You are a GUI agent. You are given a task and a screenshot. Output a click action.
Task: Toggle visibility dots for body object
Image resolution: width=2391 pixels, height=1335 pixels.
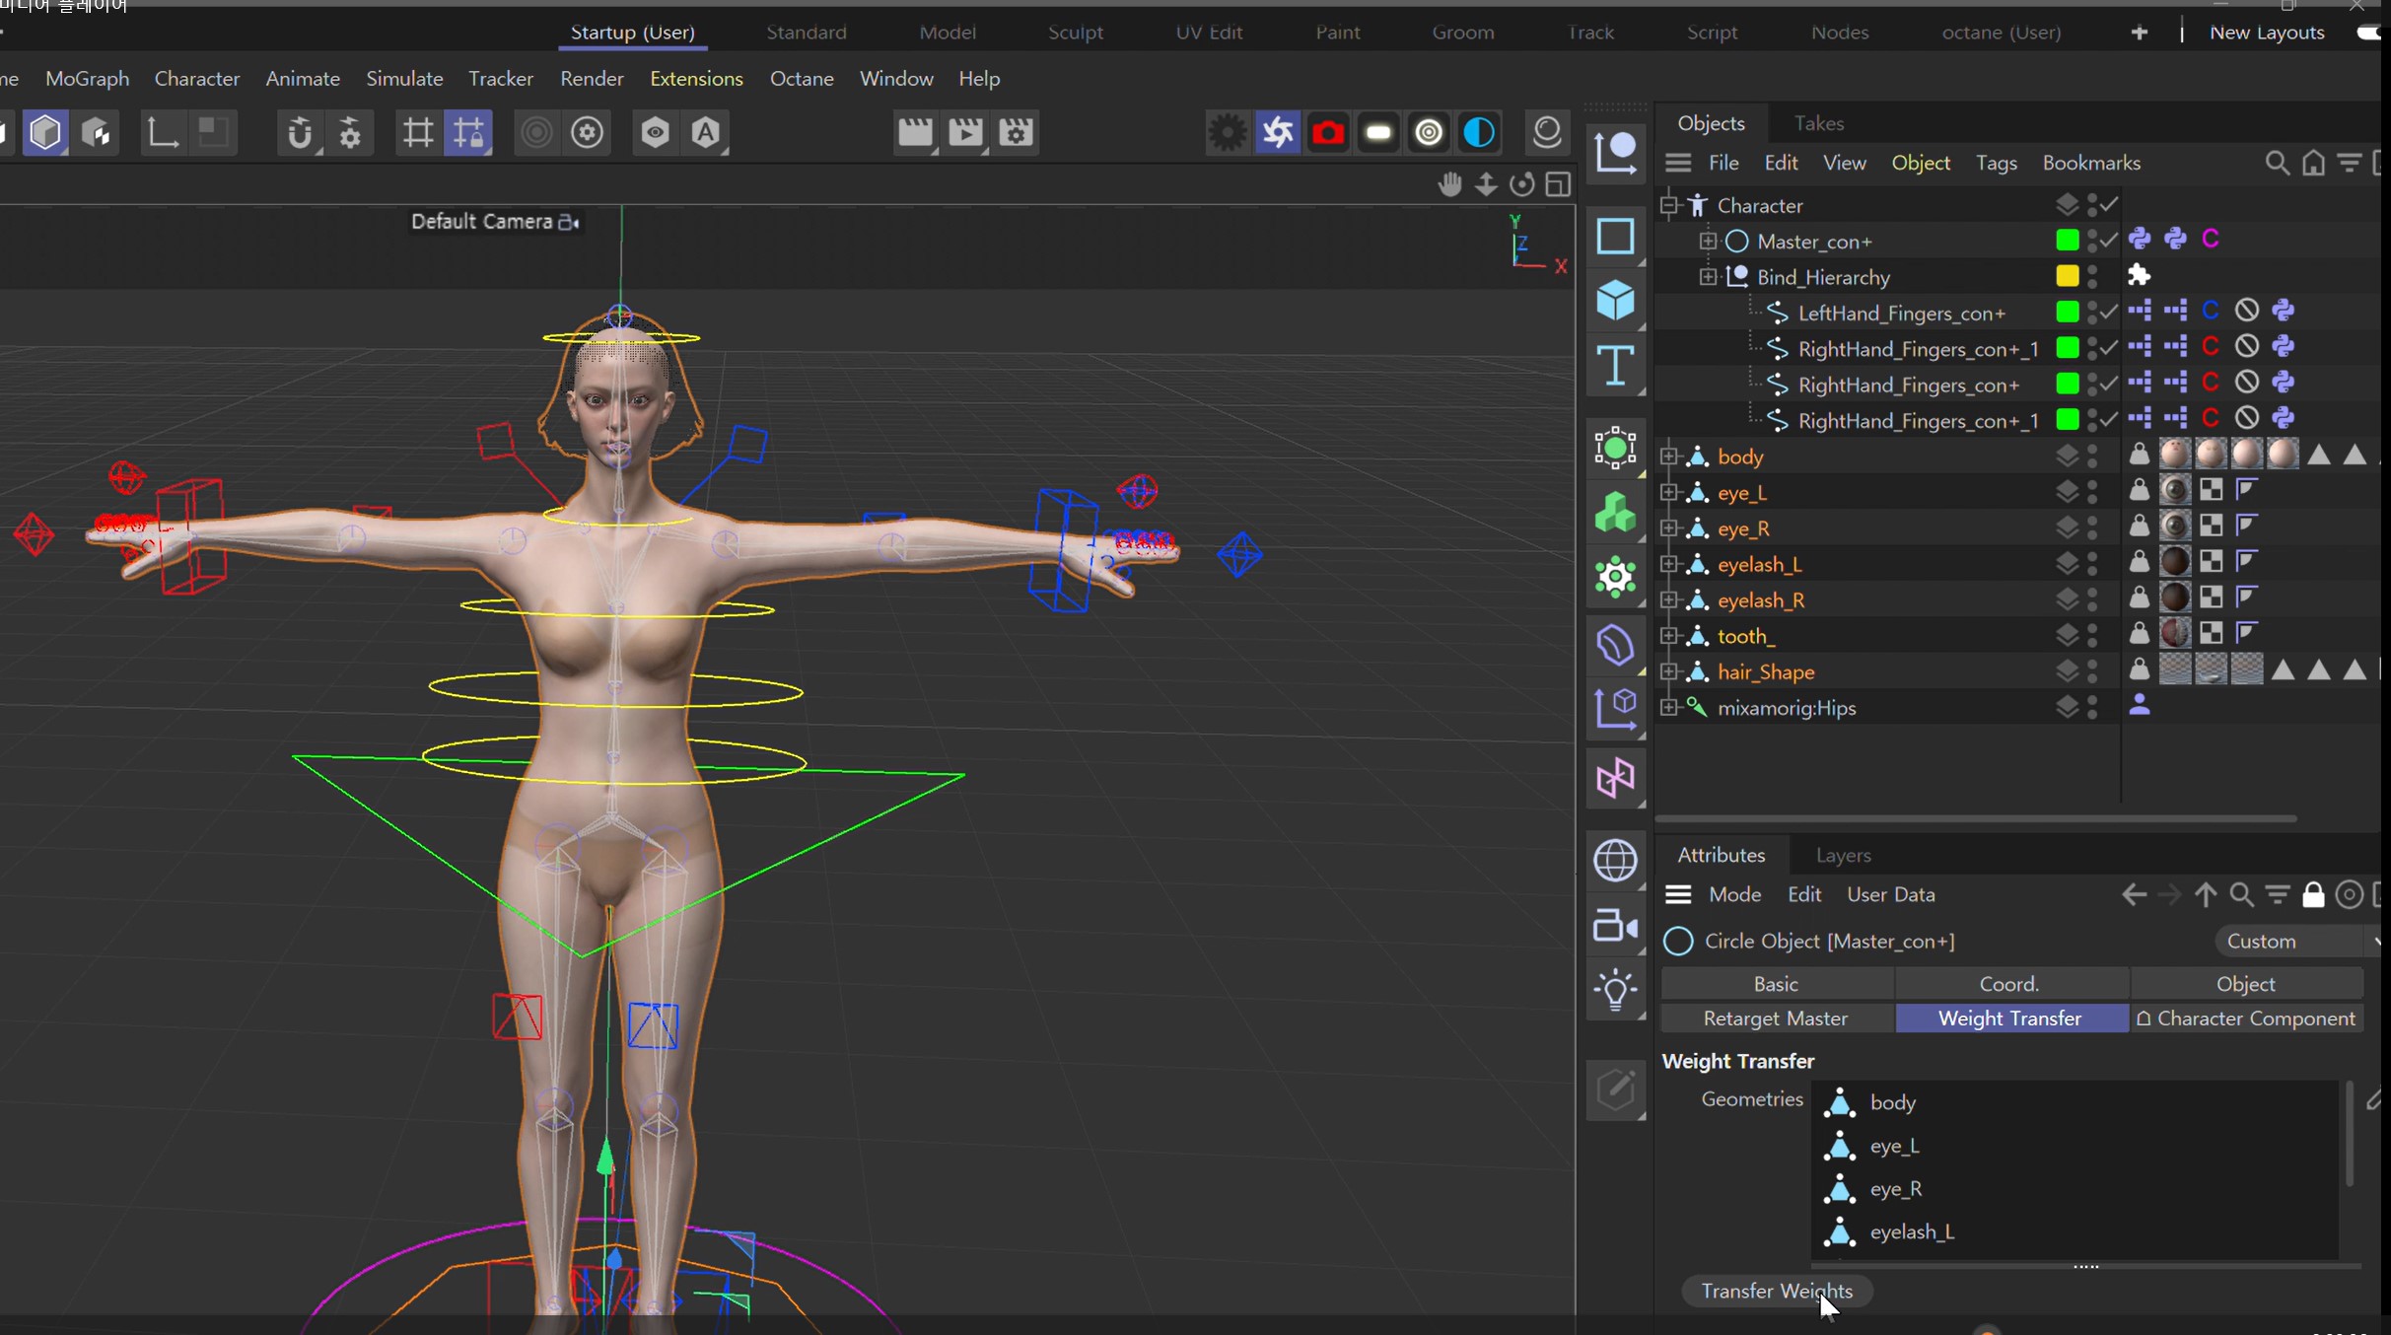pyautogui.click(x=2092, y=457)
